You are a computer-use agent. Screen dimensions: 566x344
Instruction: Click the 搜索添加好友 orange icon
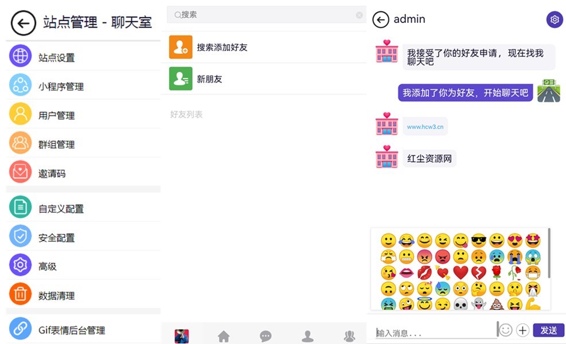[x=181, y=47]
